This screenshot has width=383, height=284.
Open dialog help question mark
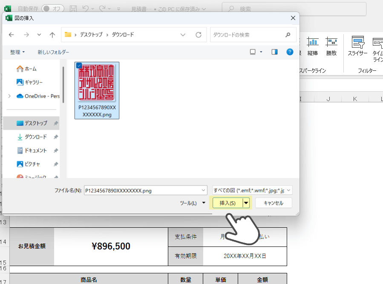point(290,52)
